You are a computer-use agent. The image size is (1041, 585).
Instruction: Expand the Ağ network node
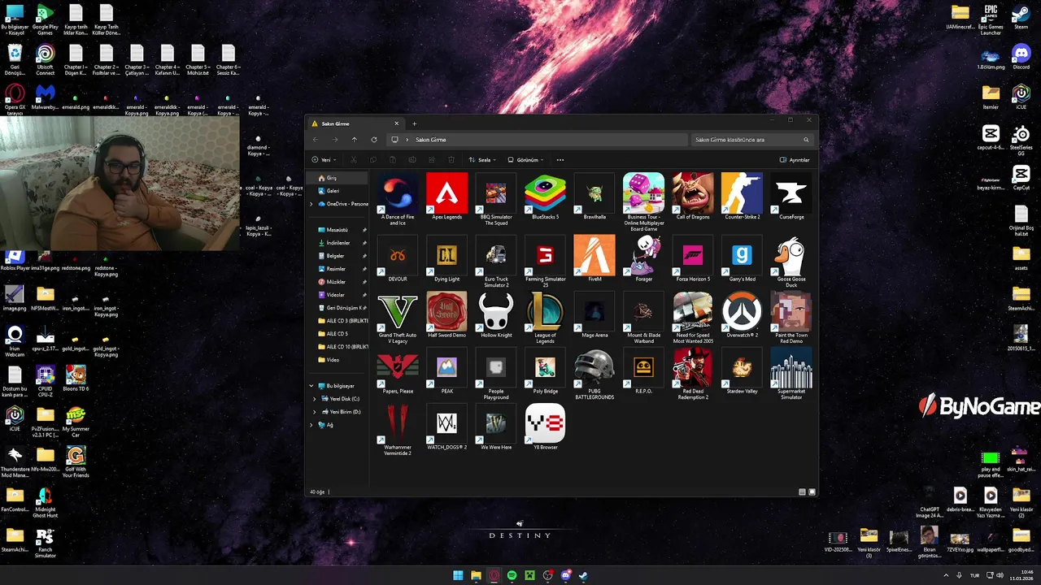(311, 425)
